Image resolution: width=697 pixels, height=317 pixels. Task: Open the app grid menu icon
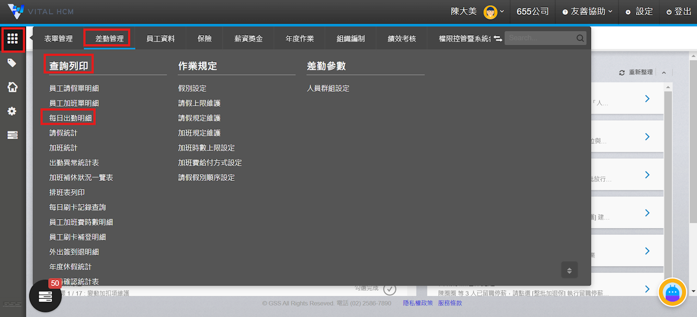[x=13, y=39]
